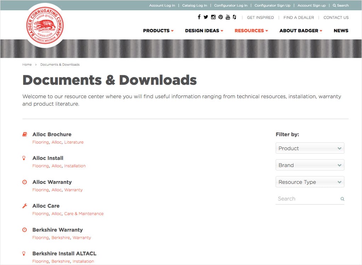Open the Alloc Warranty document
362x265 pixels.
click(x=52, y=182)
